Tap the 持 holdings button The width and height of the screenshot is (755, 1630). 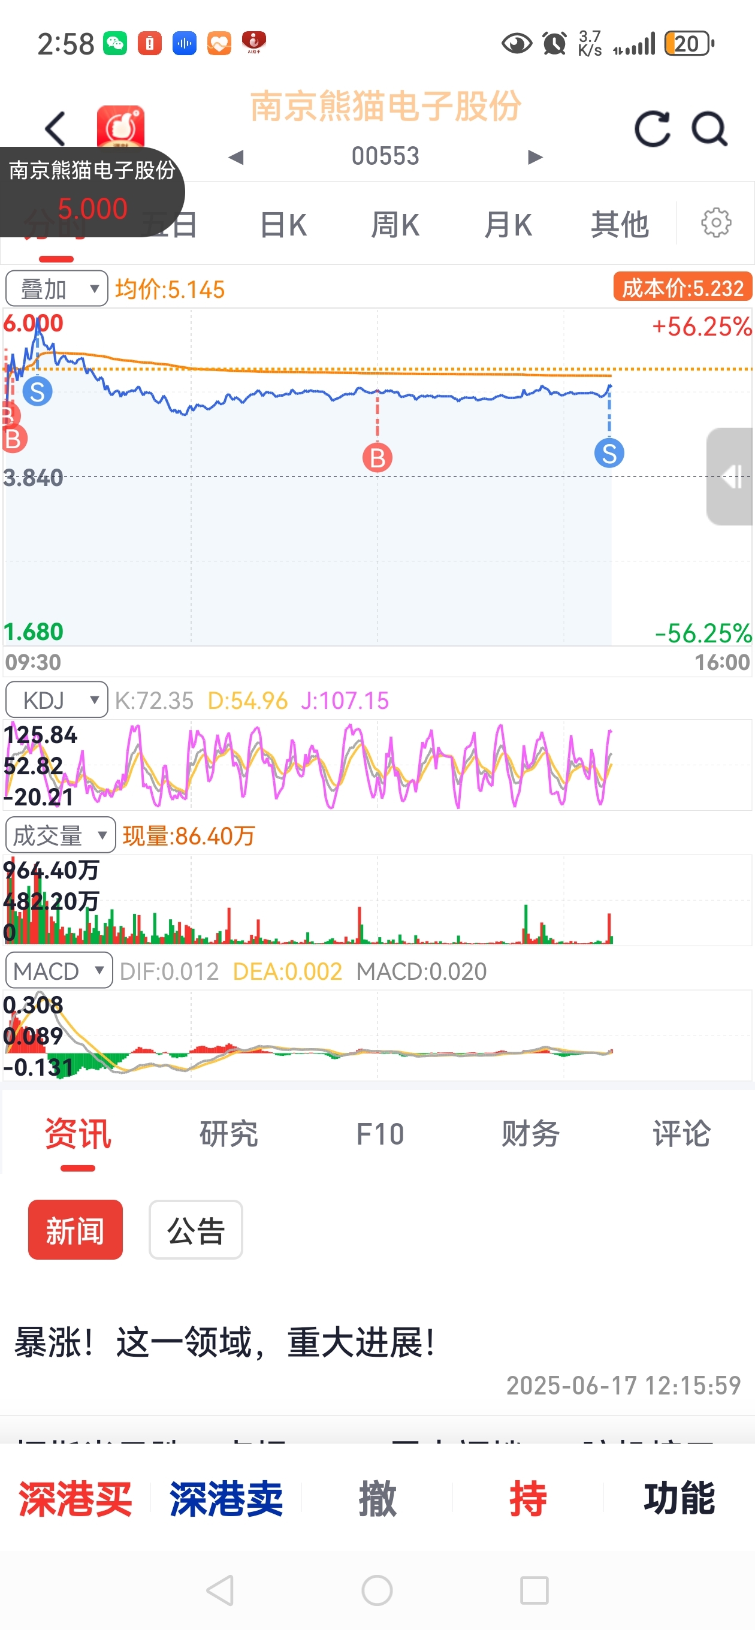(x=528, y=1498)
